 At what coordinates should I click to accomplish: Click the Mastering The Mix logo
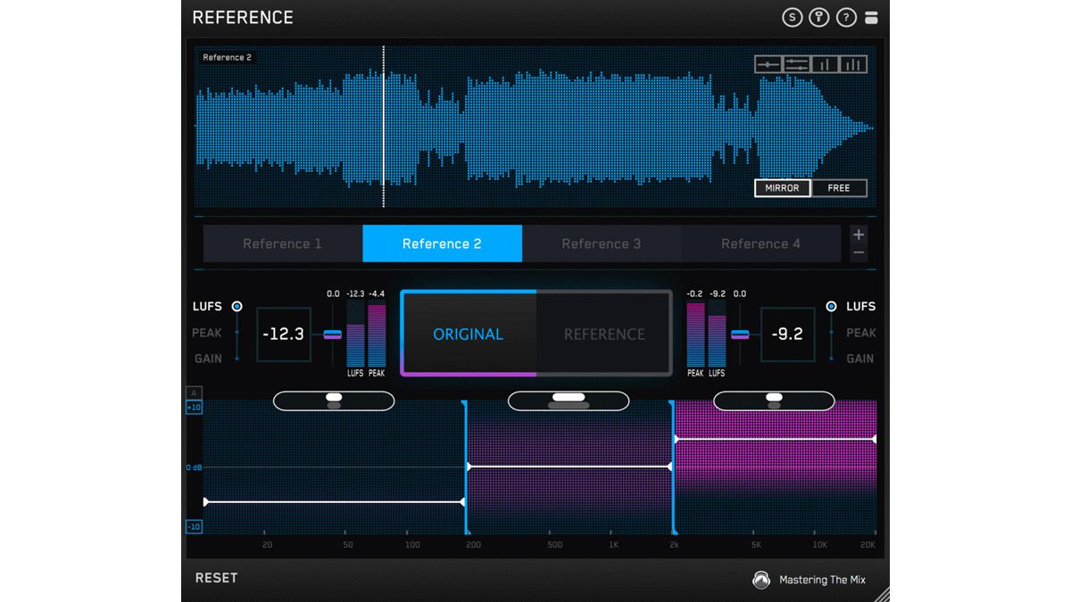click(x=763, y=580)
